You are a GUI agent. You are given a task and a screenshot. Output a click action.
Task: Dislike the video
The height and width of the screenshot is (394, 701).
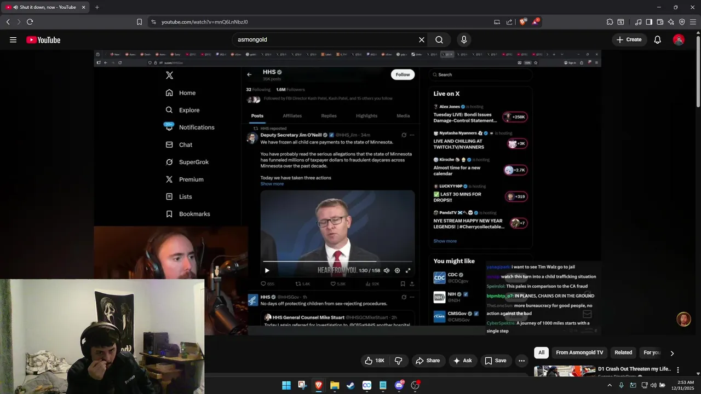tap(398, 361)
